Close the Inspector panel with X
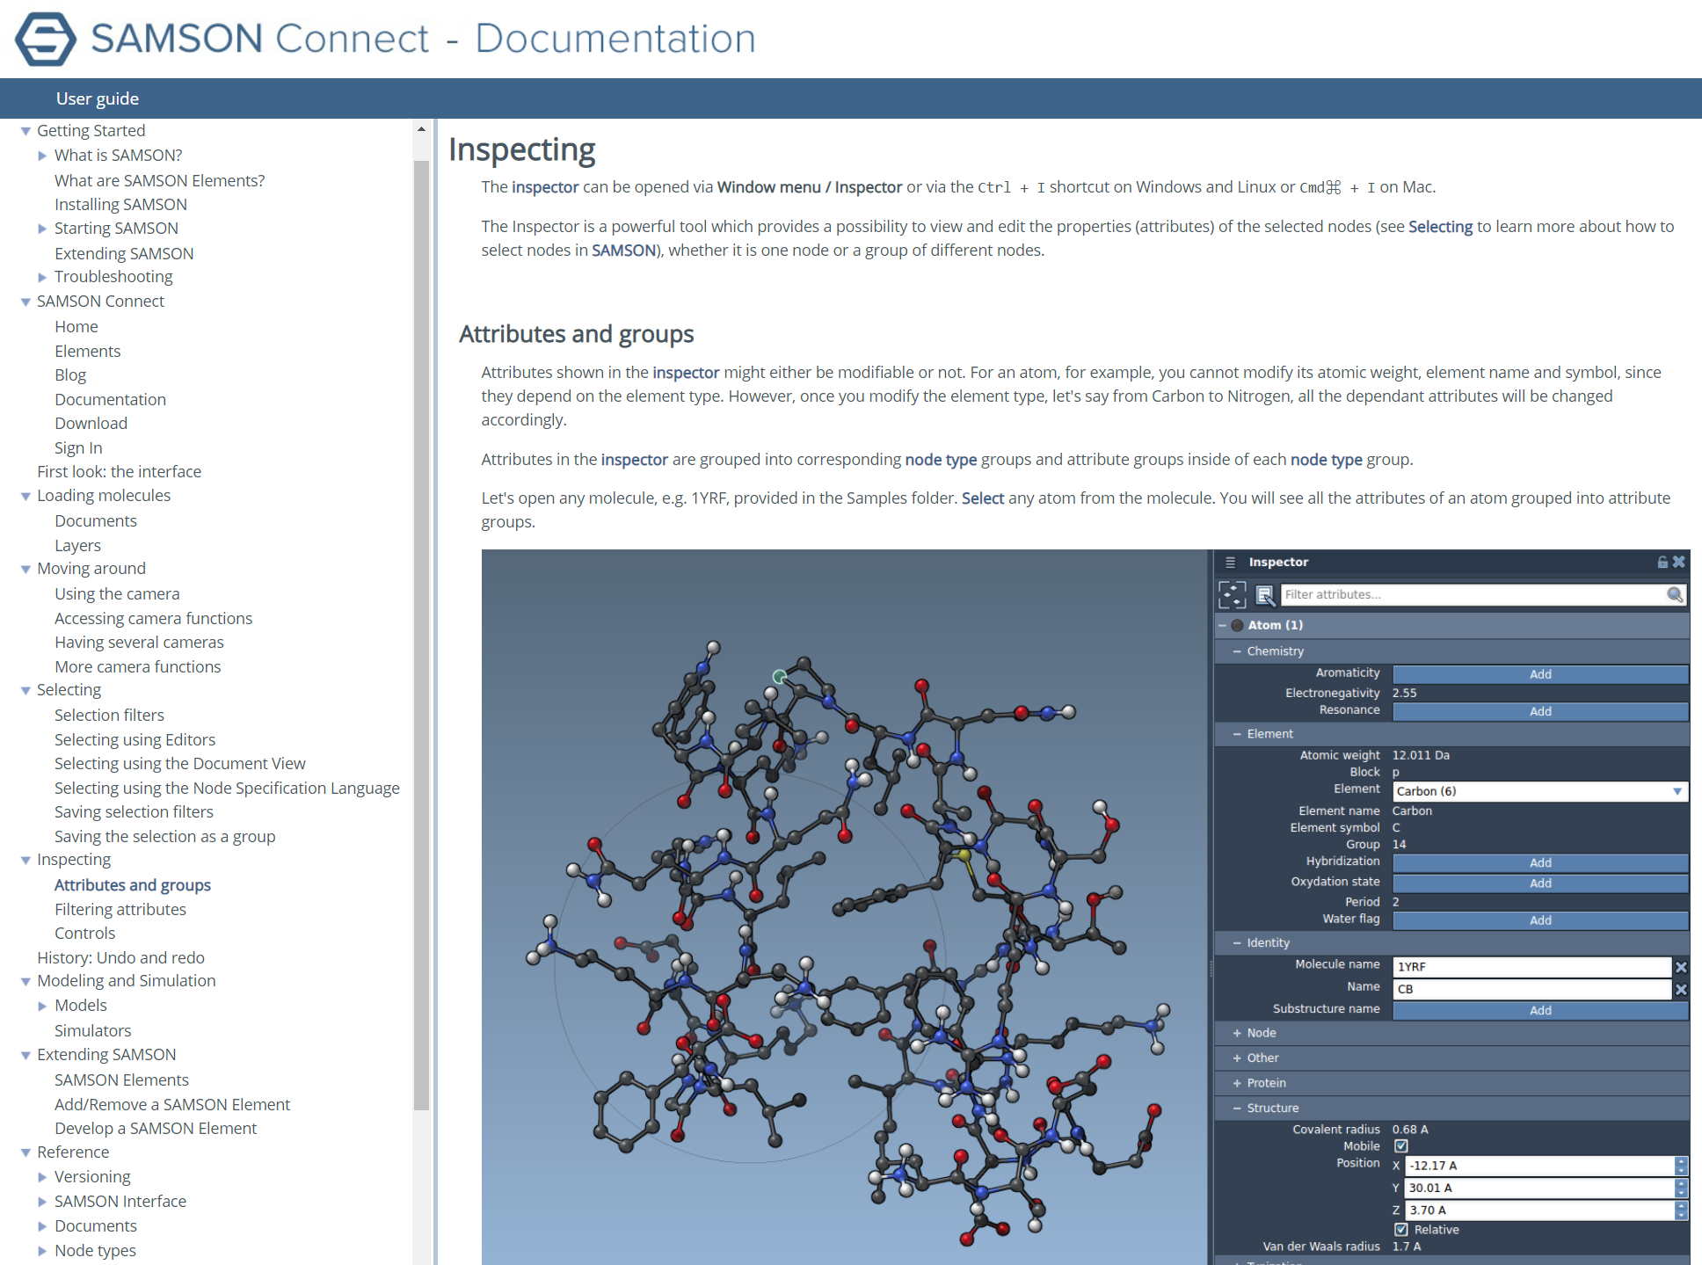 pos(1678,562)
